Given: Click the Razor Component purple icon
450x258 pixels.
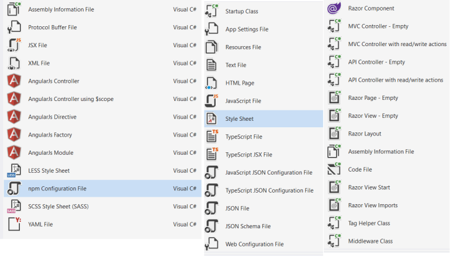Looking at the screenshot, I should point(334,8).
